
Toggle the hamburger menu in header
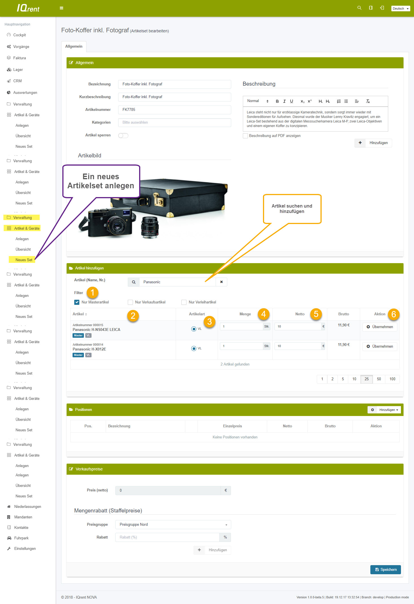61,8
